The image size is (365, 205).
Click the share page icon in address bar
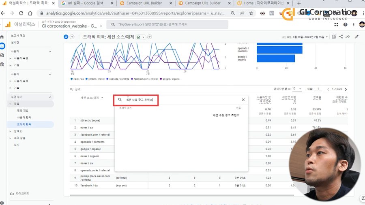(242, 13)
